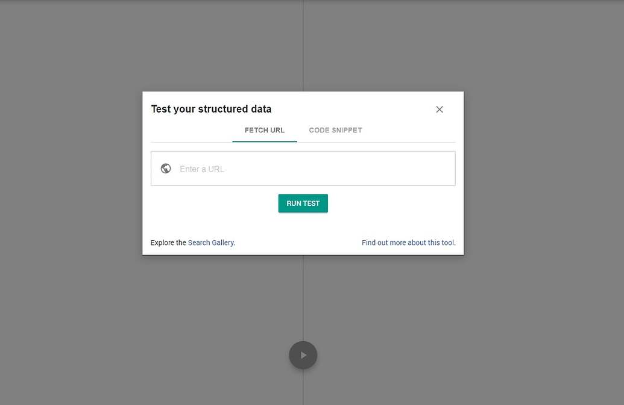This screenshot has width=624, height=405.
Task: Close the structured data testing dialog
Action: [x=440, y=109]
